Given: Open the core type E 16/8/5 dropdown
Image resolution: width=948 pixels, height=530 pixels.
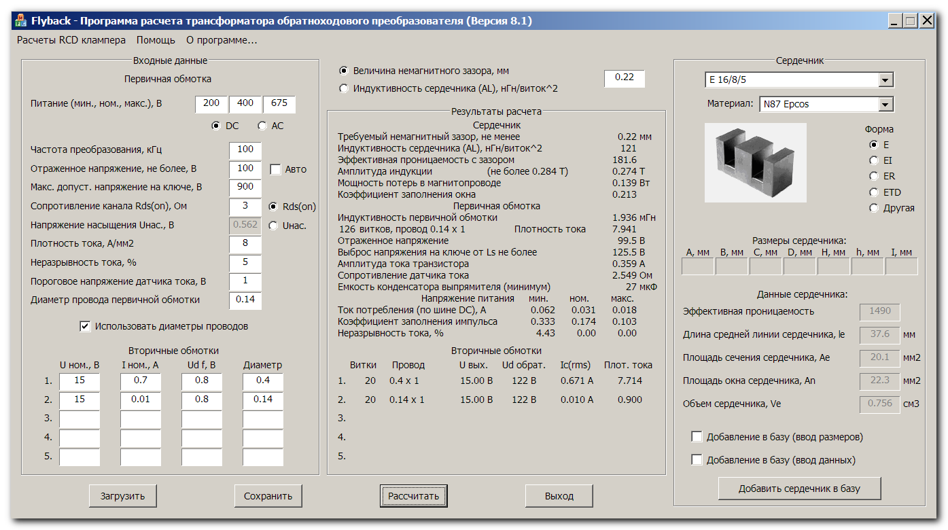Looking at the screenshot, I should (x=885, y=80).
